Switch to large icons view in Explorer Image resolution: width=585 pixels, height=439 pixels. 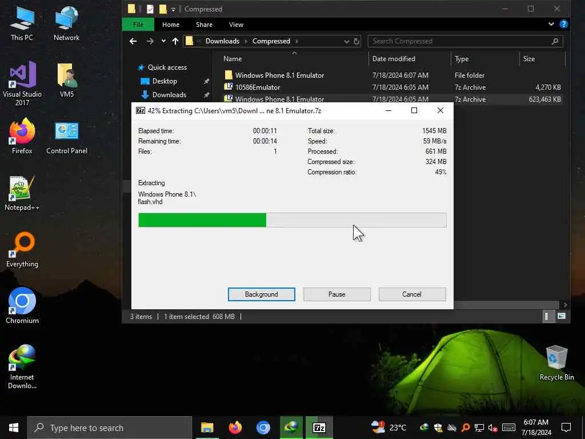point(562,316)
